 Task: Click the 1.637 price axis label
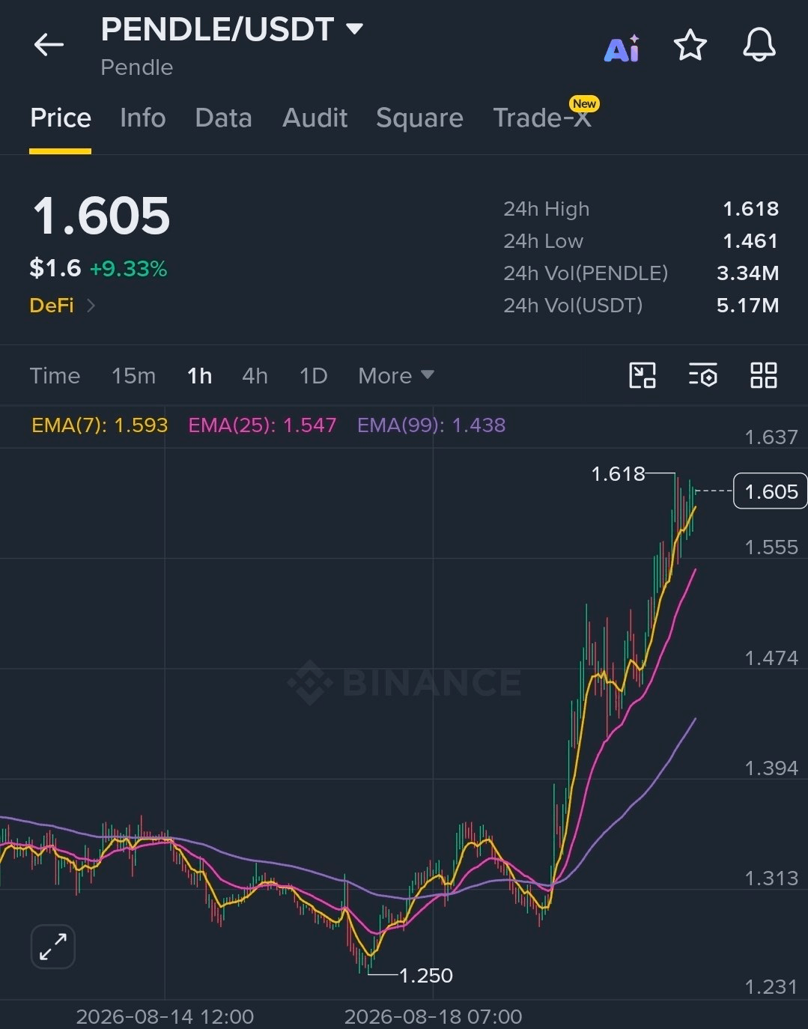[771, 437]
